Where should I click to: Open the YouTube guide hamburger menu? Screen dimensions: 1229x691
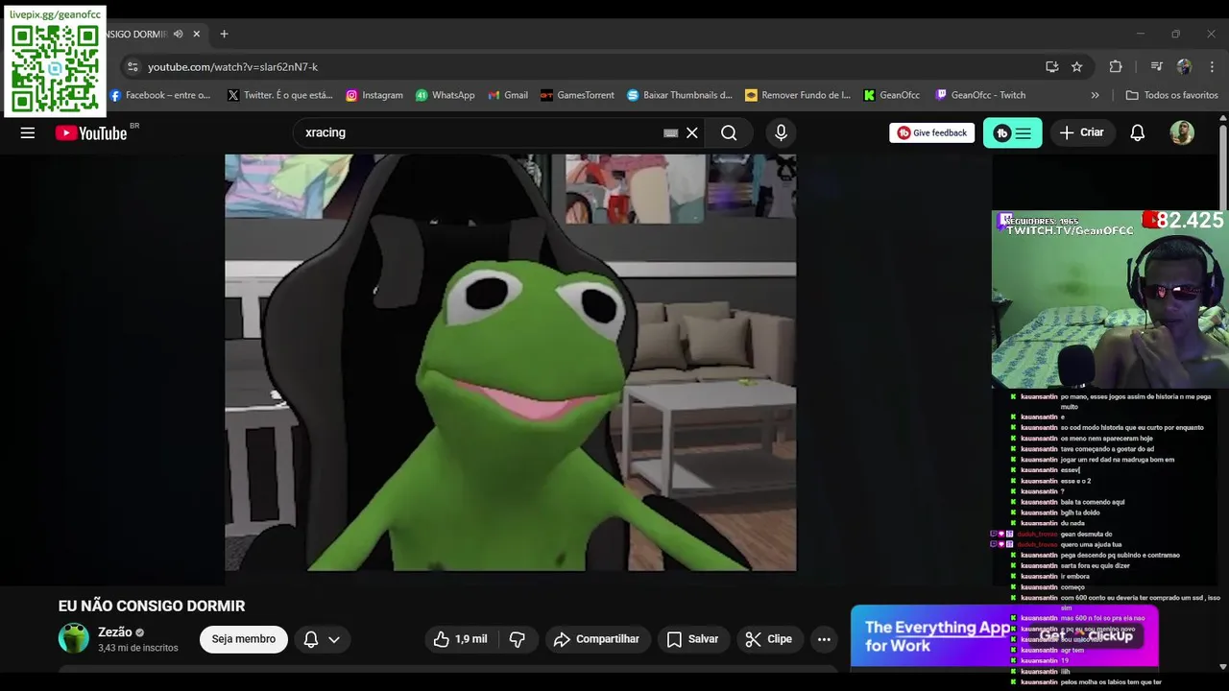click(28, 133)
